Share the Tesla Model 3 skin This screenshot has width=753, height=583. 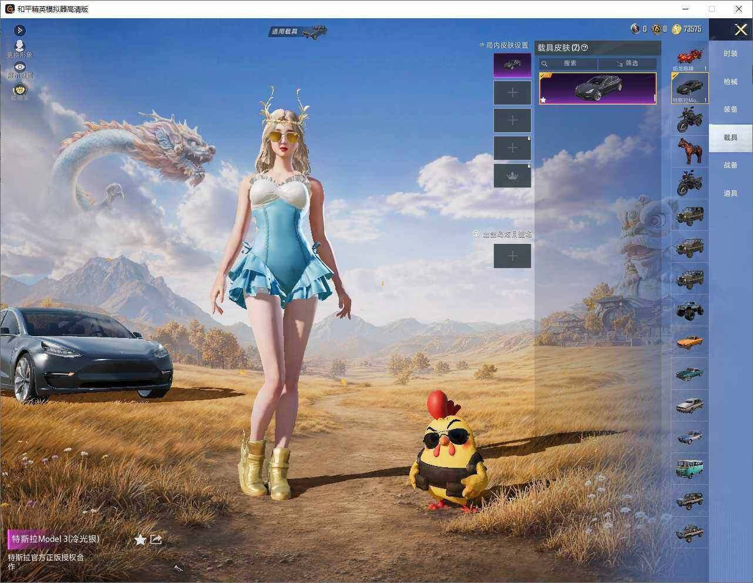(156, 540)
